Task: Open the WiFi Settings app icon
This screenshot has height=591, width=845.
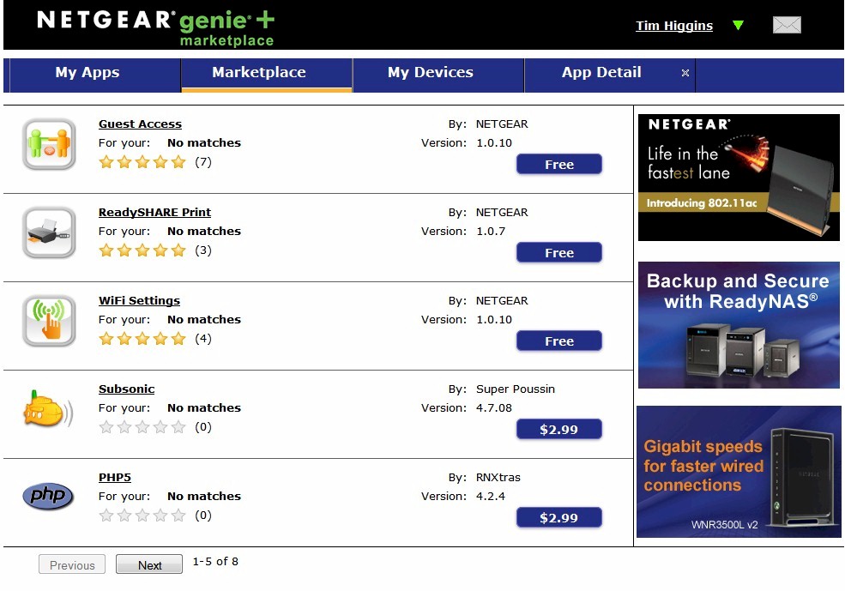Action: click(x=49, y=321)
